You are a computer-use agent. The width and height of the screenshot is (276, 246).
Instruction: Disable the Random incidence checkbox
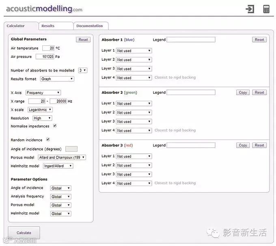pos(48,139)
